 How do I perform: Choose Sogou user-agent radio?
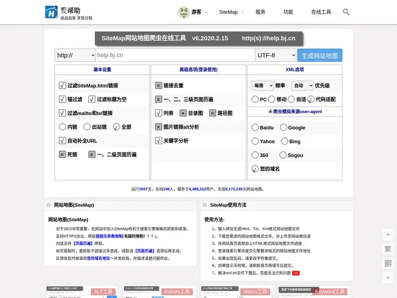pos(283,155)
